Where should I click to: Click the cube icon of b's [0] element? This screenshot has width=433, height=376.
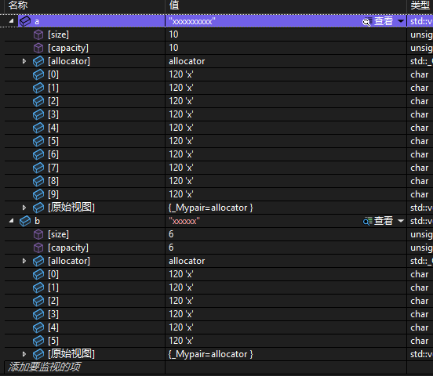click(38, 274)
